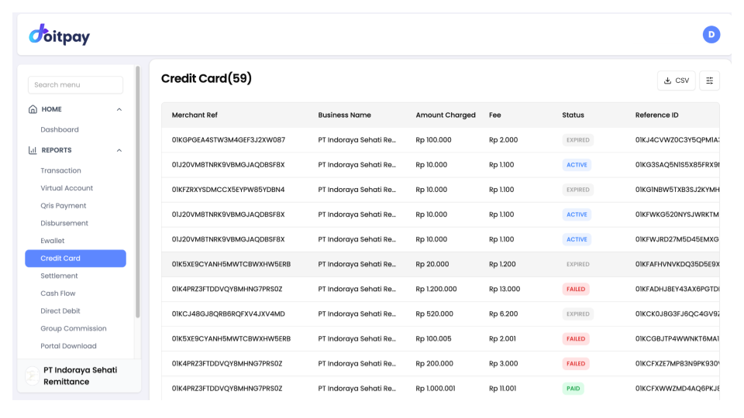Open the Settlement report
744x418 pixels.
coord(59,276)
